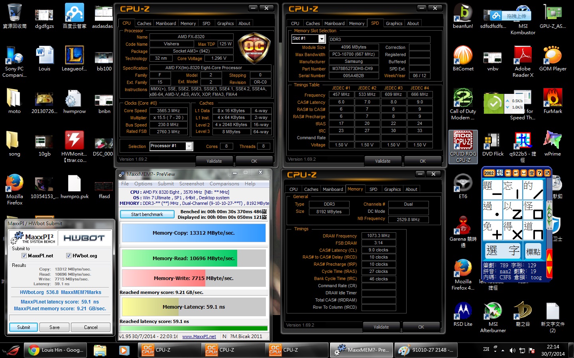Open the moto folder icon

click(15, 101)
